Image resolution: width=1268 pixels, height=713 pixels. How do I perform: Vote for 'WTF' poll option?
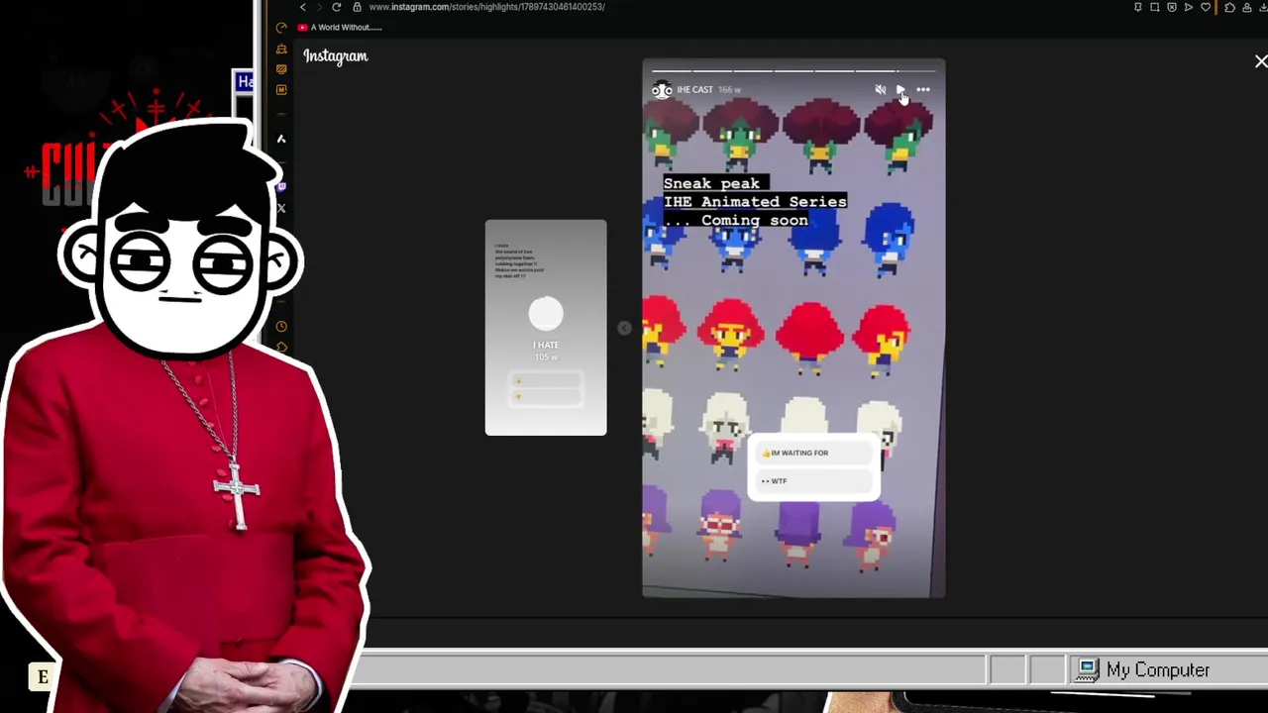[x=812, y=481]
